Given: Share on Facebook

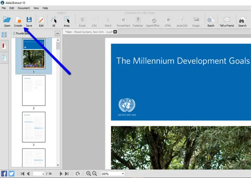Looking at the screenshot, I should tap(4, 174).
